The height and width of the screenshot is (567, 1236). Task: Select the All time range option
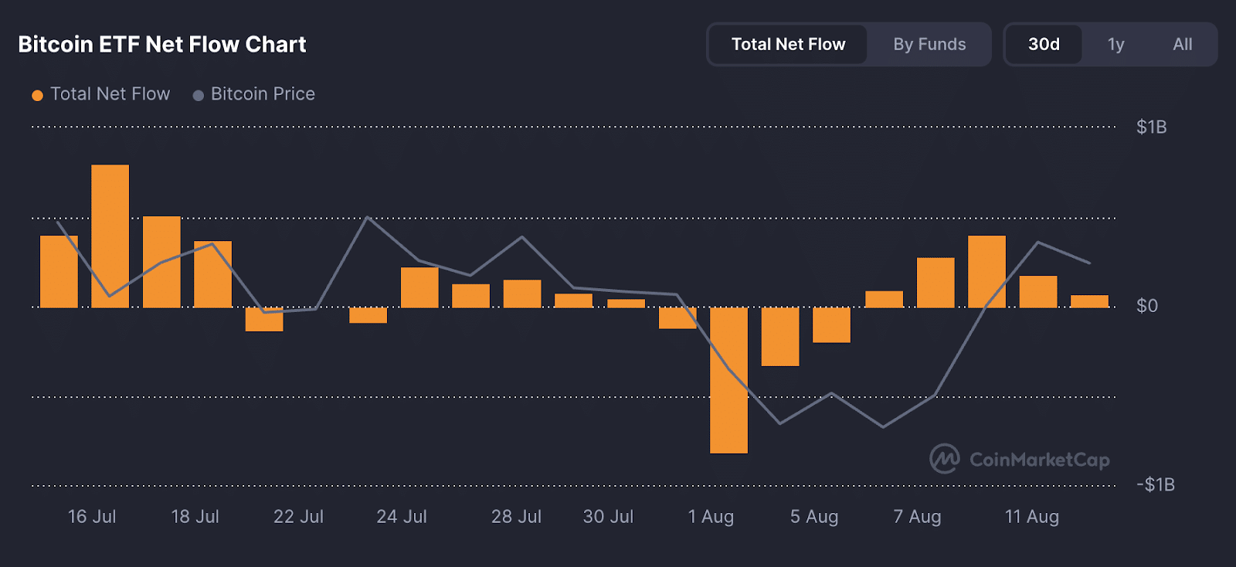(x=1181, y=44)
